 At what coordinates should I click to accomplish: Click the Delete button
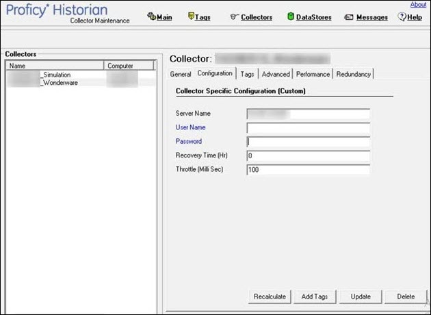[x=406, y=297]
